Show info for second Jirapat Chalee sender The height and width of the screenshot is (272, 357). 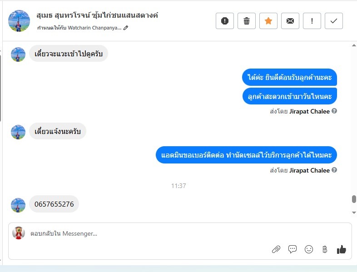334,170
